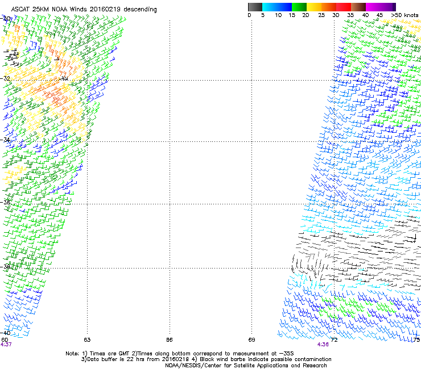
Task: Click the '-32' latitude label
Action: [5, 78]
